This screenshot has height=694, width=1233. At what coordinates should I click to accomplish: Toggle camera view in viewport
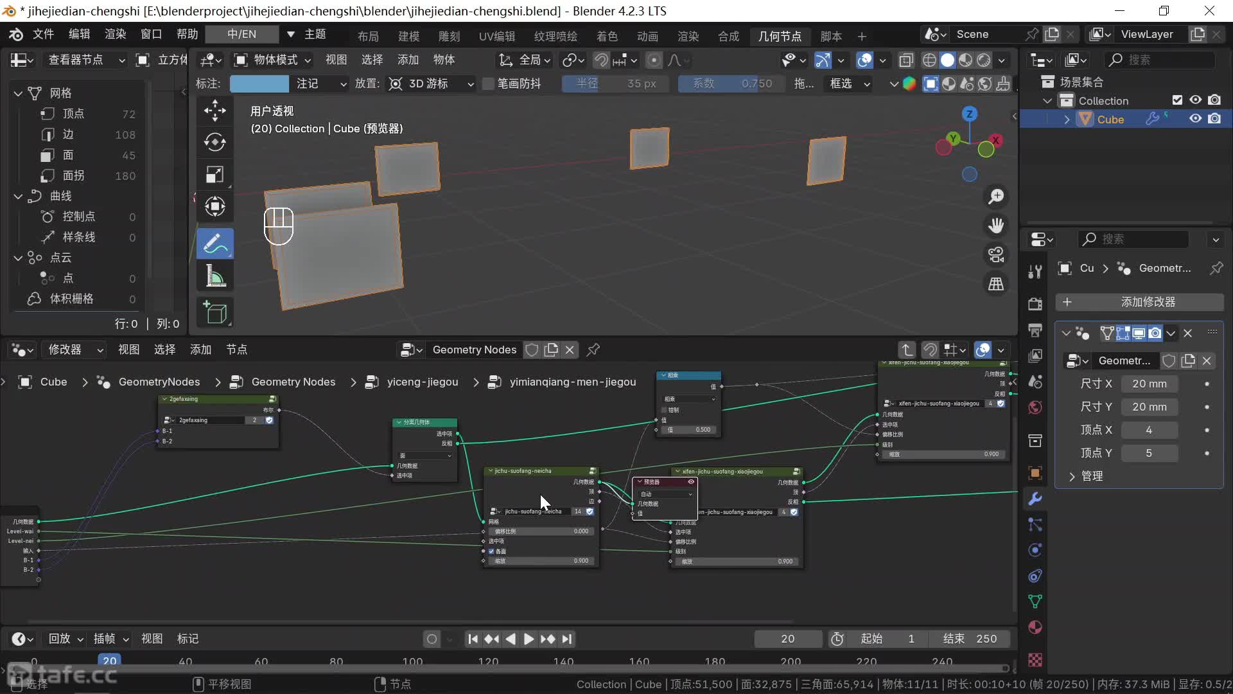996,255
